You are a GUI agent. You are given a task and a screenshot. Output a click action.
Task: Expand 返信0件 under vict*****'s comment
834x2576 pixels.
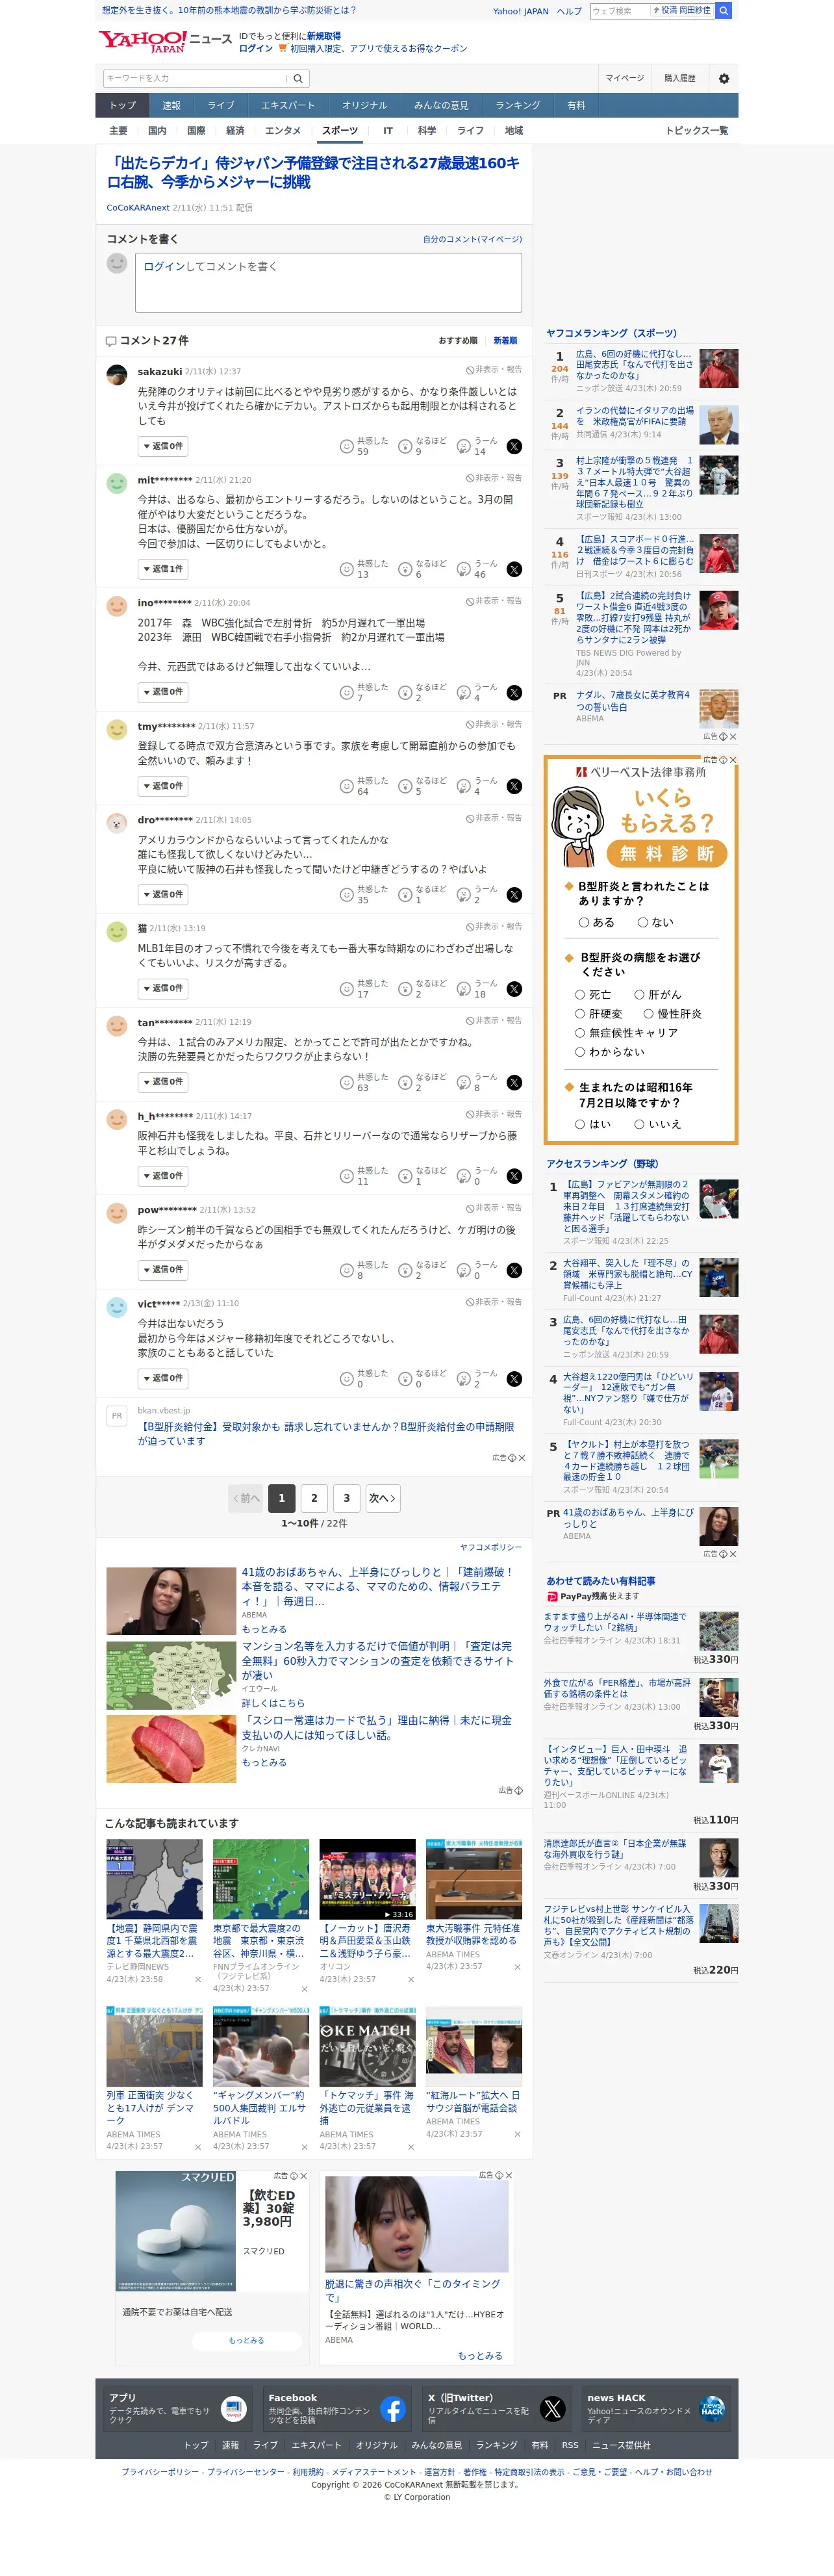(x=163, y=1379)
